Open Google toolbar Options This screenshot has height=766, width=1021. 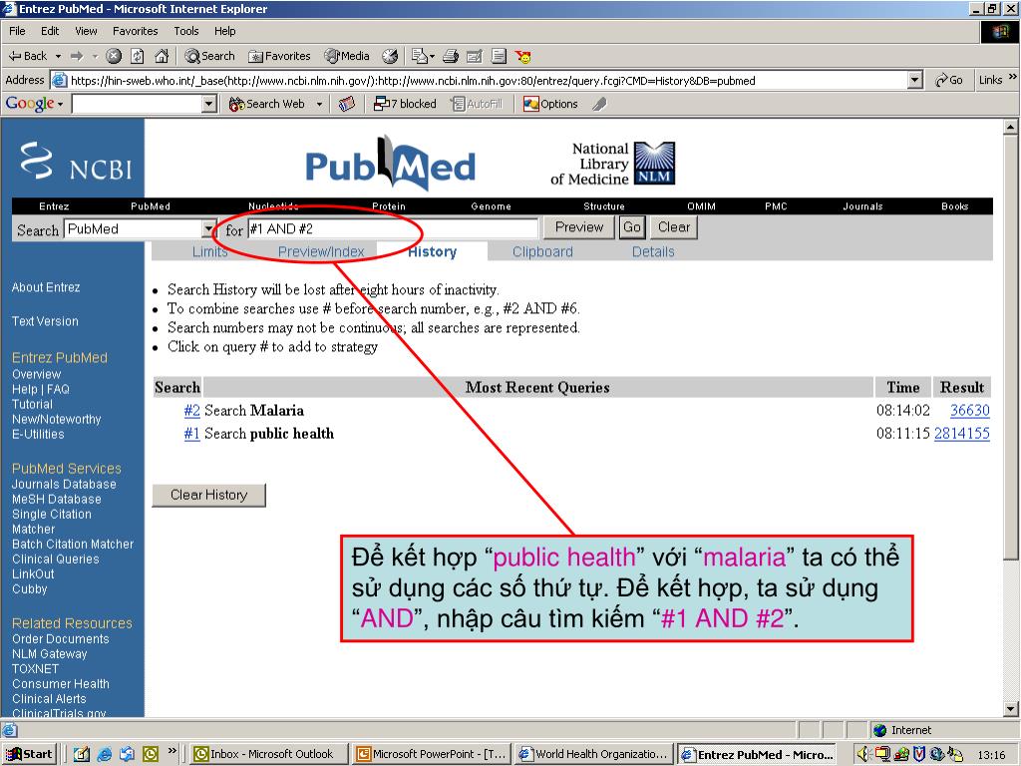tap(550, 104)
